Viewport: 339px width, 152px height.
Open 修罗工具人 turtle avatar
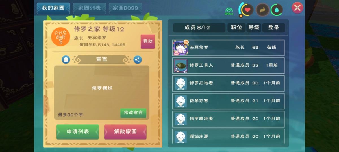[x=181, y=65]
